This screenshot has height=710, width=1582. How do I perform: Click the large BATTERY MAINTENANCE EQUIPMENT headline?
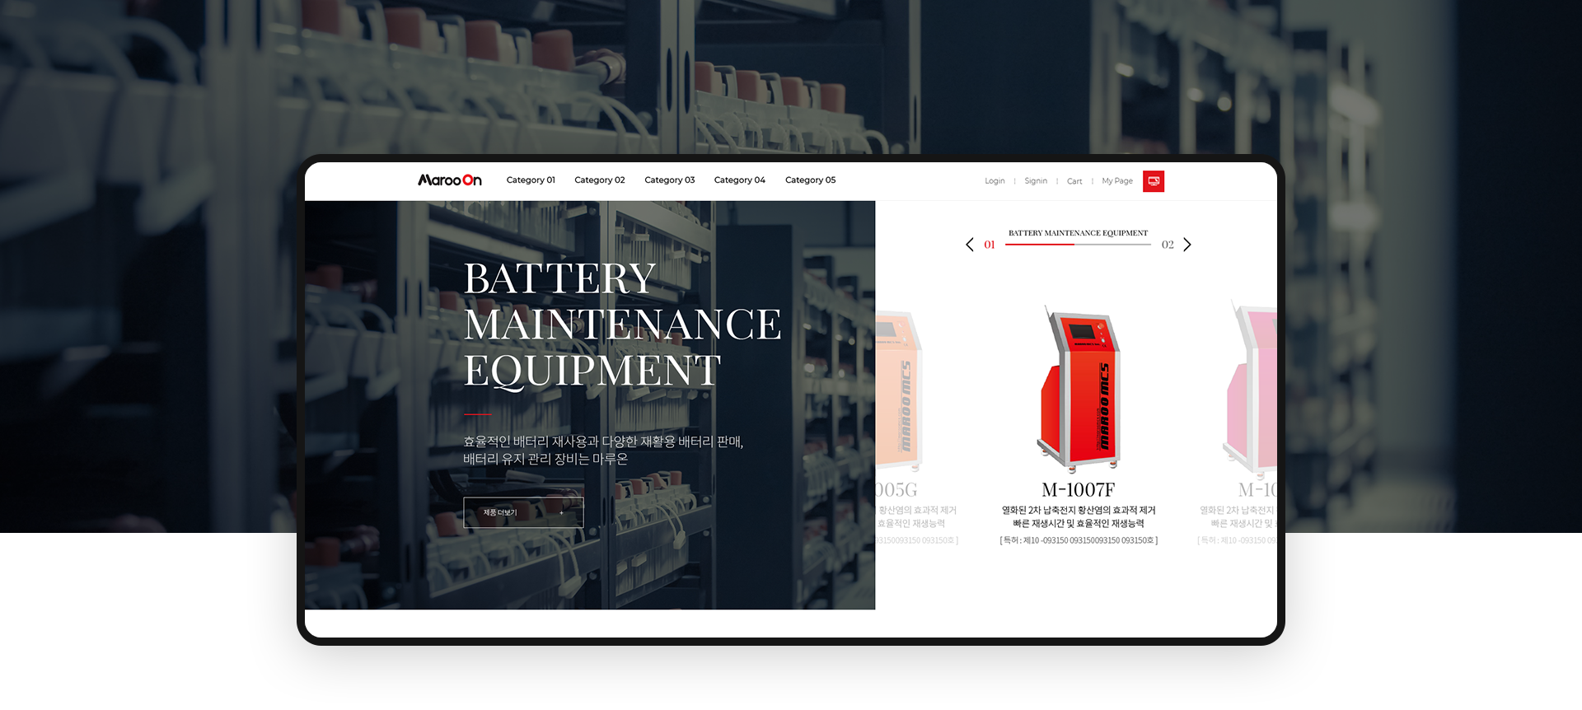coord(622,325)
